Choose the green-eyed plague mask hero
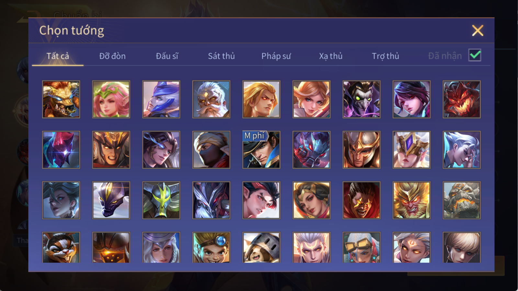This screenshot has width=518, height=291. click(361, 99)
